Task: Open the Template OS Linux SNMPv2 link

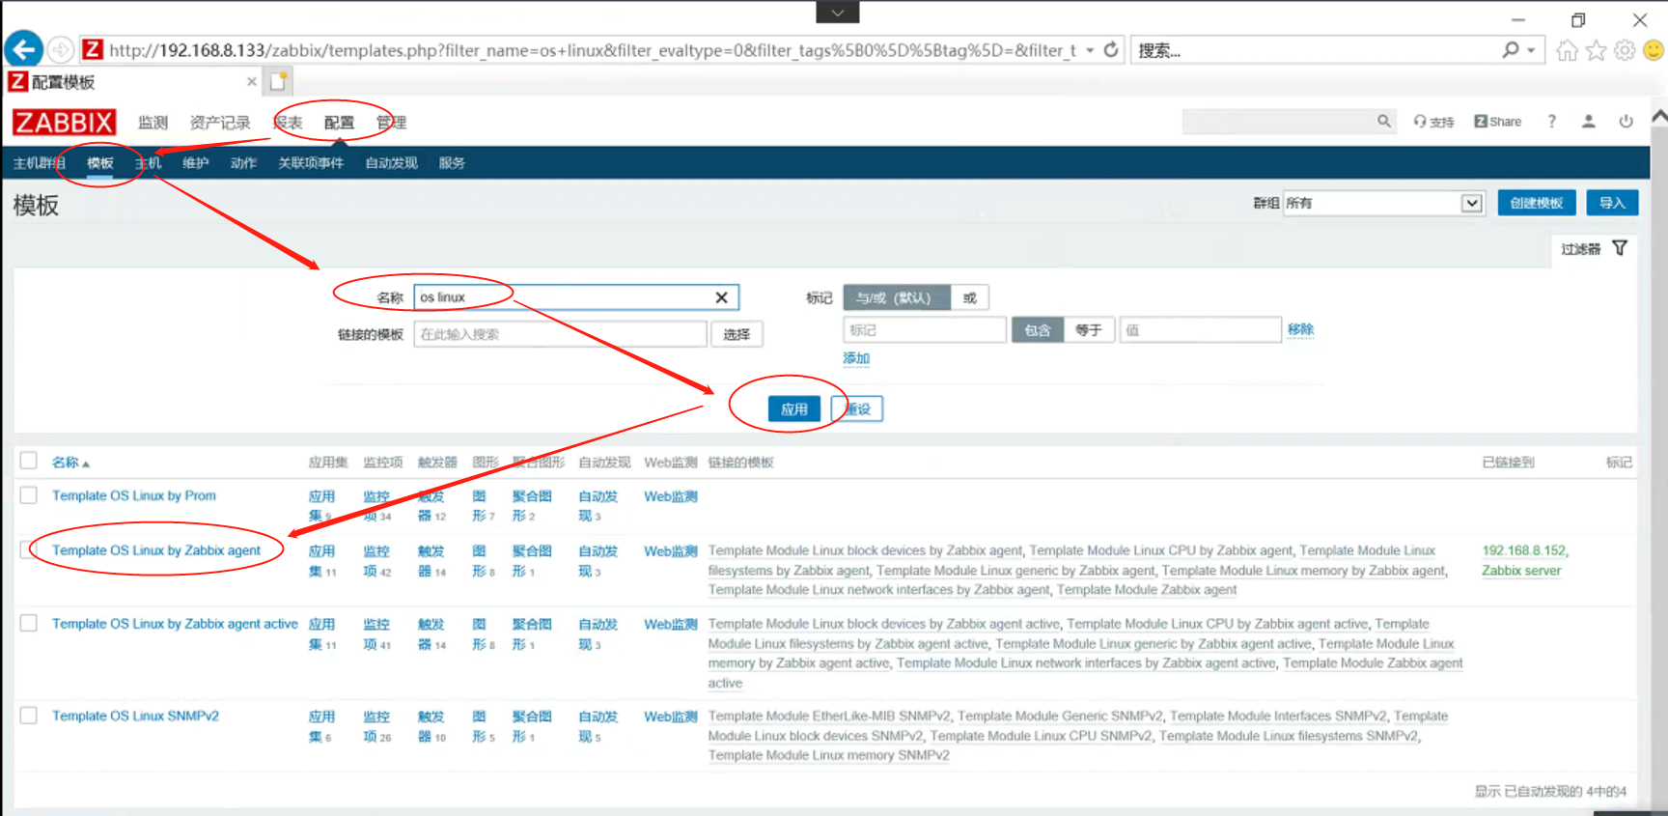Action: 135,716
